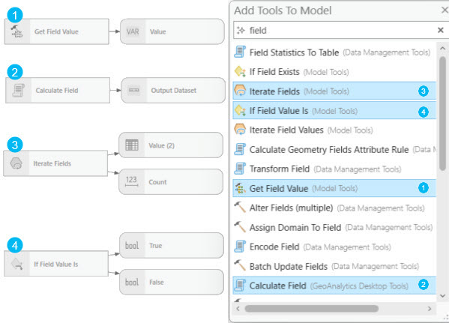Click the bool icon on False output
The height and width of the screenshot is (323, 449).
point(132,282)
